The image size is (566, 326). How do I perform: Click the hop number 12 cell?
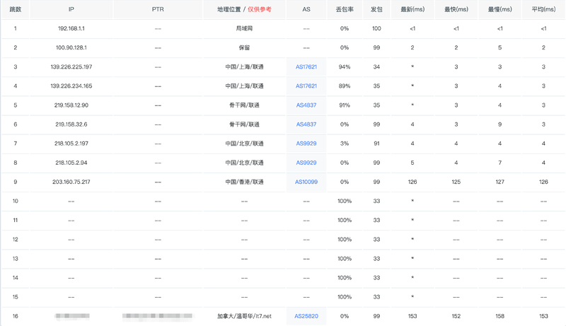point(15,239)
